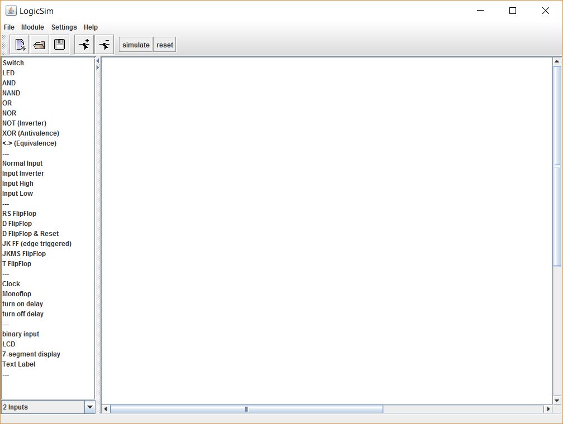
Task: Open the 2 Inputs dropdown
Action: coord(89,407)
